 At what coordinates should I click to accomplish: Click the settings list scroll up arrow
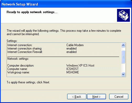[123, 45]
